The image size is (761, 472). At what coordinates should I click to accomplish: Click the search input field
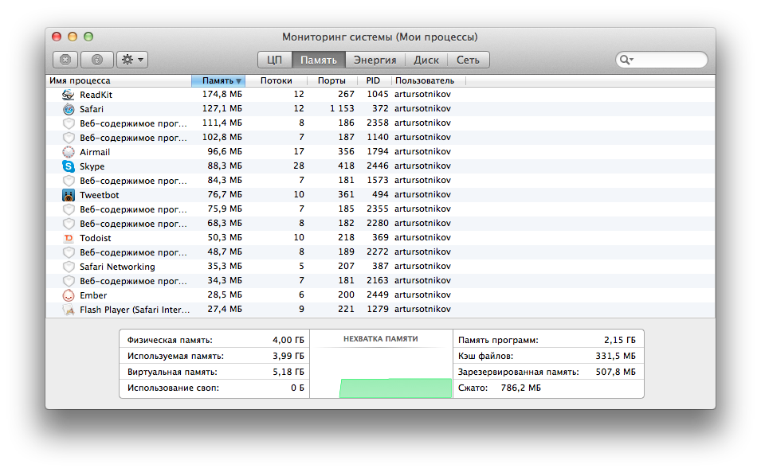coord(661,60)
